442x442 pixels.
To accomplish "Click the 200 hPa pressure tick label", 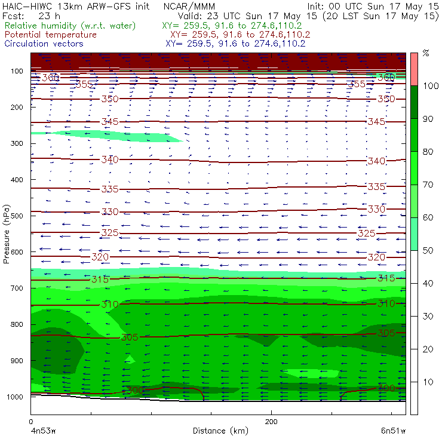I will coord(17,107).
